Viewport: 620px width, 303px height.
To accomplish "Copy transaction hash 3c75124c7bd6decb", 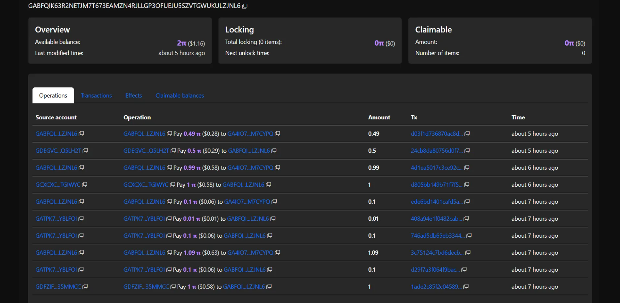I will tap(468, 253).
